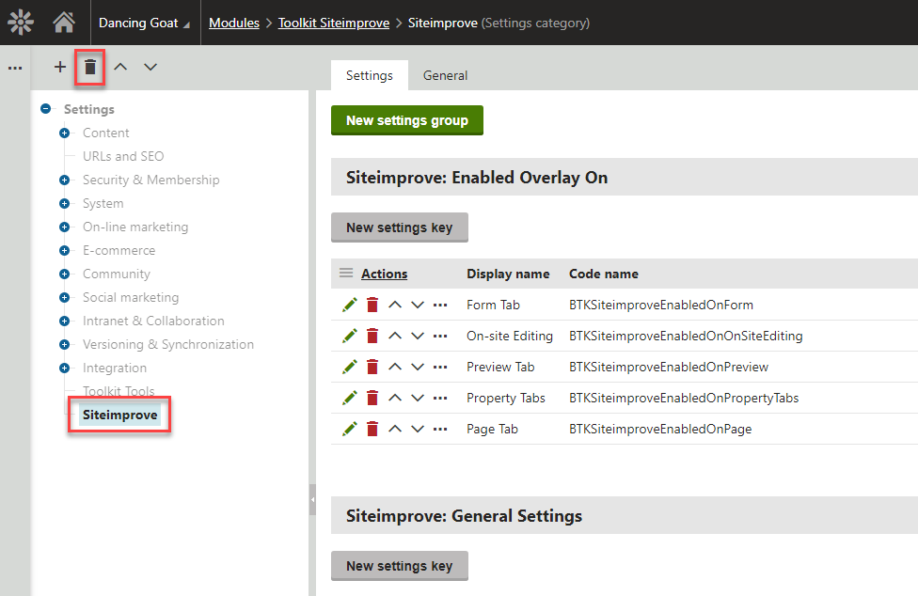Delete the Form Tab settings key
Viewport: 918px width, 596px height.
(x=372, y=305)
